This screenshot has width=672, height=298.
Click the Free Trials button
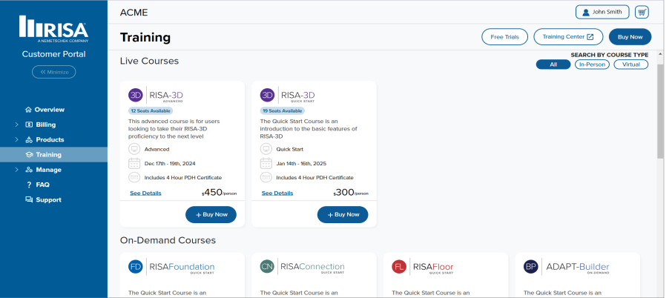click(x=505, y=37)
